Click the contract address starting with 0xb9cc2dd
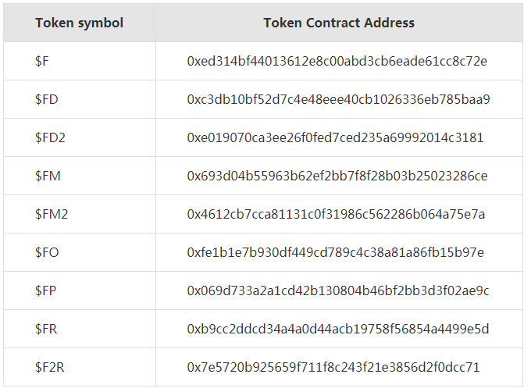The height and width of the screenshot is (392, 531). coord(338,329)
